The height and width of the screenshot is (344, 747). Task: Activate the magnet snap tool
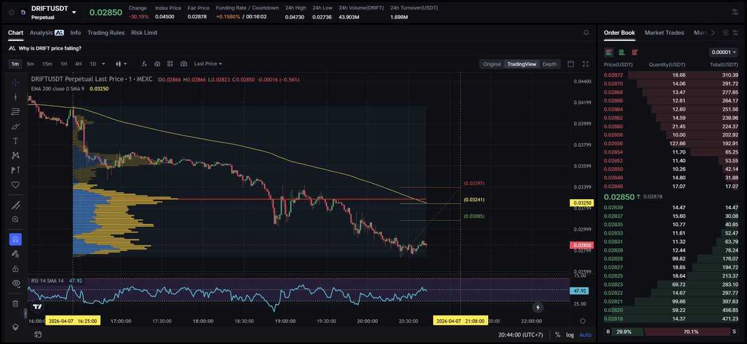16,239
